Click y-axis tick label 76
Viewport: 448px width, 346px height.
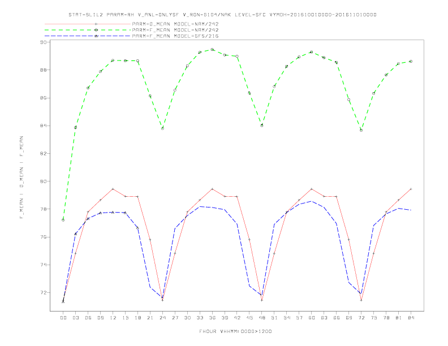click(43, 237)
